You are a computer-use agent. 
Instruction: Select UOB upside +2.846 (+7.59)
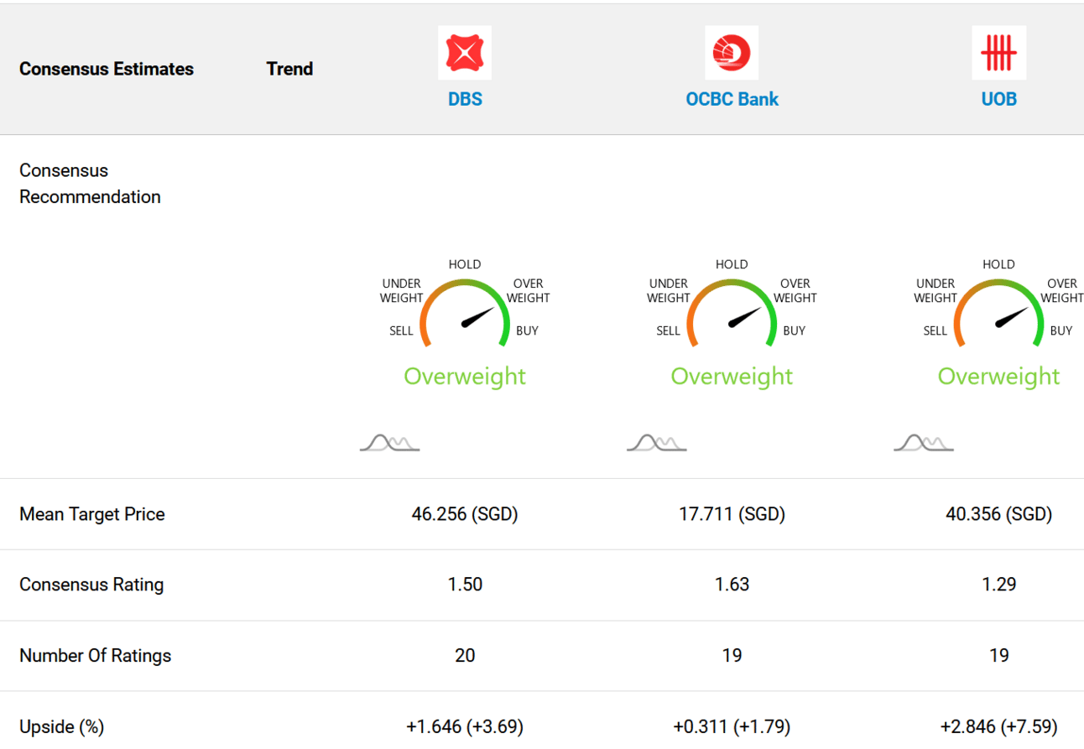point(998,727)
